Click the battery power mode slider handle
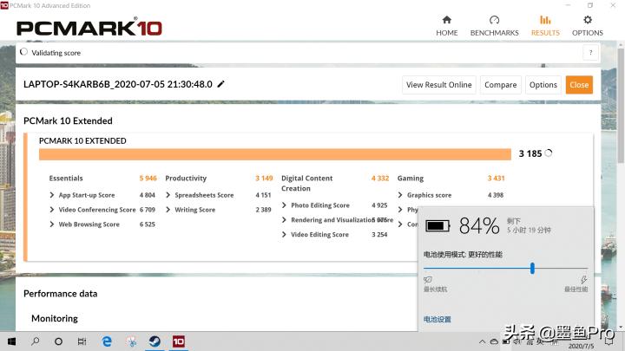The height and width of the screenshot is (351, 625). point(532,268)
